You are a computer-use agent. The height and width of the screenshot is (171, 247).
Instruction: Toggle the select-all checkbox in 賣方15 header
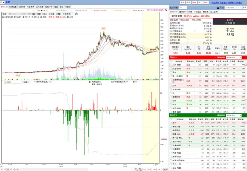click(171, 119)
